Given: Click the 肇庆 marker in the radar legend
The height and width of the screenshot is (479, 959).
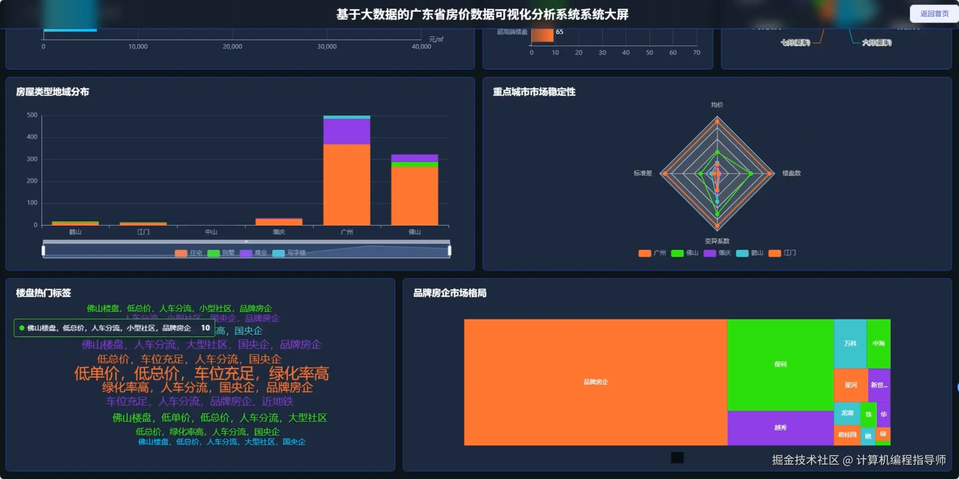Looking at the screenshot, I should pos(711,253).
